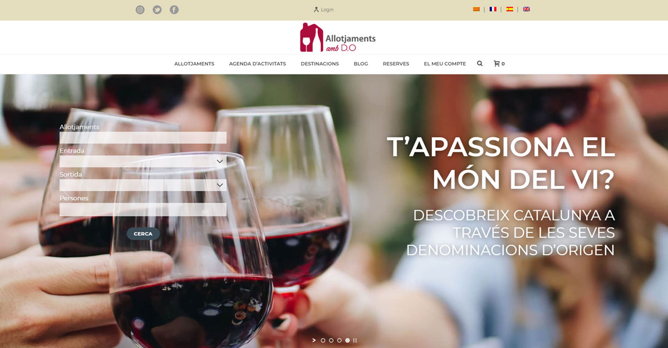Open the Facebook social icon
Image resolution: width=668 pixels, height=348 pixels.
tap(174, 9)
